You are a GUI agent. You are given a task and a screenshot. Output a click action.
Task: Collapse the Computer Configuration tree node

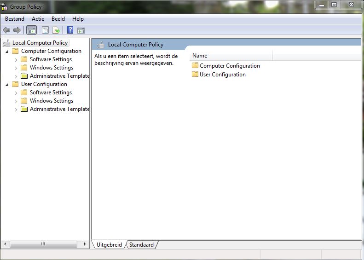coord(7,52)
